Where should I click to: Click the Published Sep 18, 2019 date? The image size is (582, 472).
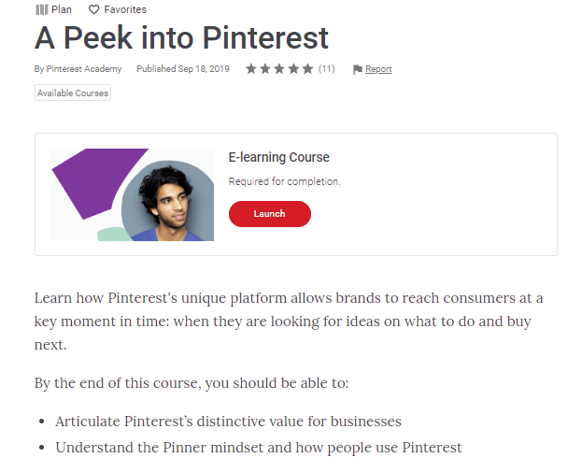183,69
